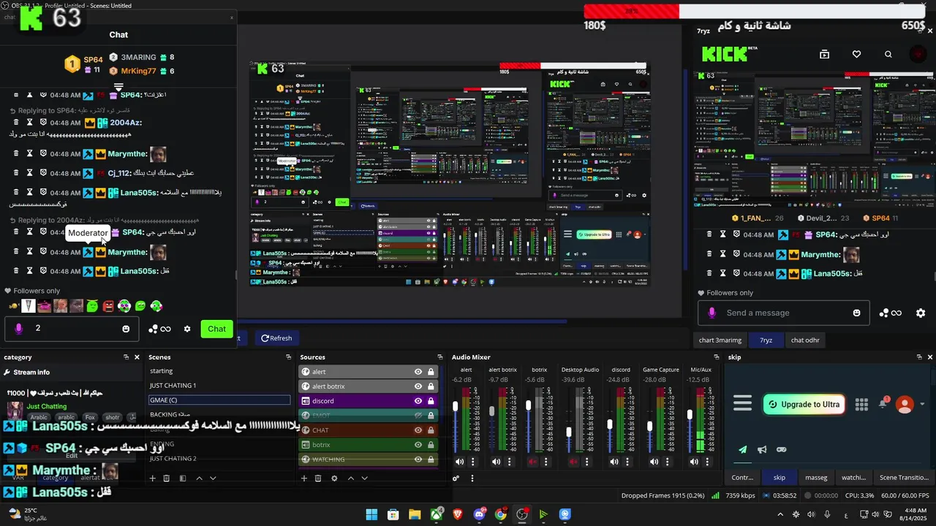Move source down in Sources toolbar
936x526 pixels.
[364, 479]
